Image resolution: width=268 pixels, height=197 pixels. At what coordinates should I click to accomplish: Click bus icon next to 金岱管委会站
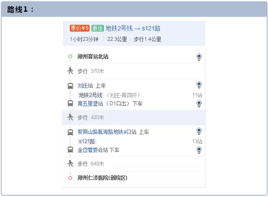70,149
